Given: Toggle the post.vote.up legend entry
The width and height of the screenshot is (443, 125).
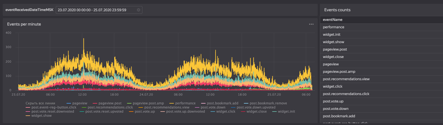Looking at the screenshot, I should (142, 112).
